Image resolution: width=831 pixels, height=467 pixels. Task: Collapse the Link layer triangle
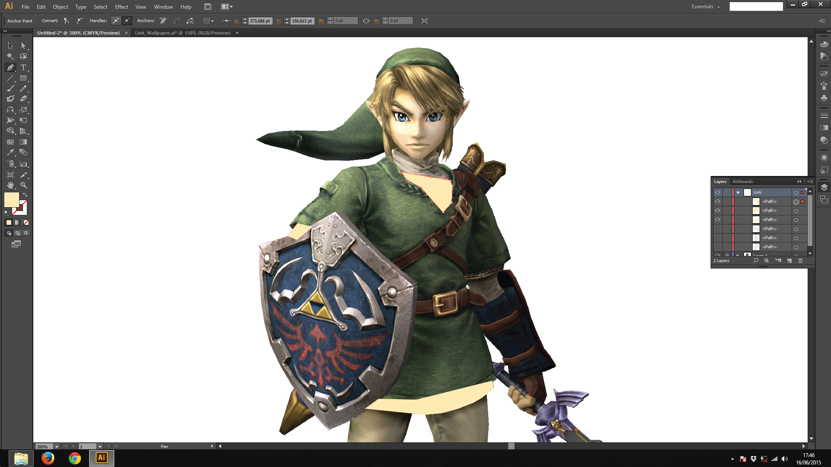click(738, 192)
